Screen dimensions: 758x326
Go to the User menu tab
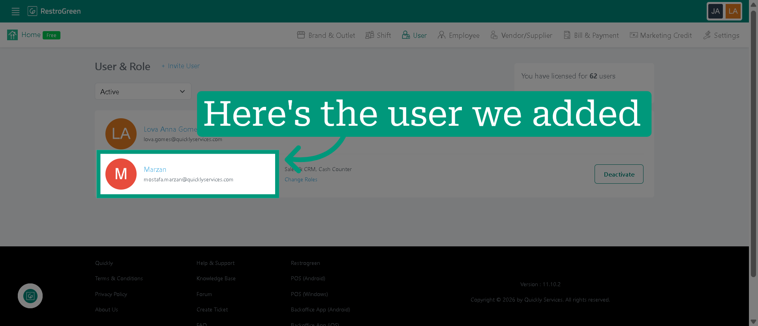tap(414, 35)
